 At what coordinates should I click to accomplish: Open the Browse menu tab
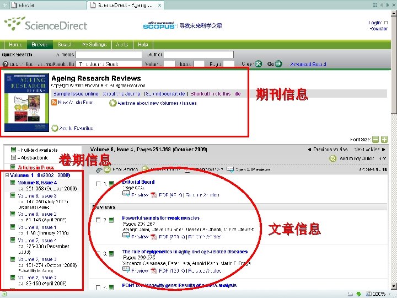pyautogui.click(x=40, y=45)
